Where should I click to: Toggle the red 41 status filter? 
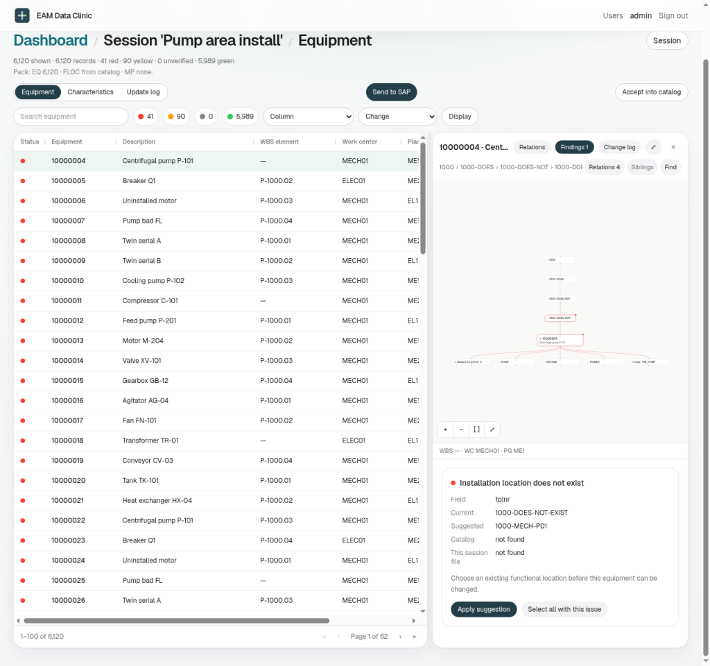146,117
